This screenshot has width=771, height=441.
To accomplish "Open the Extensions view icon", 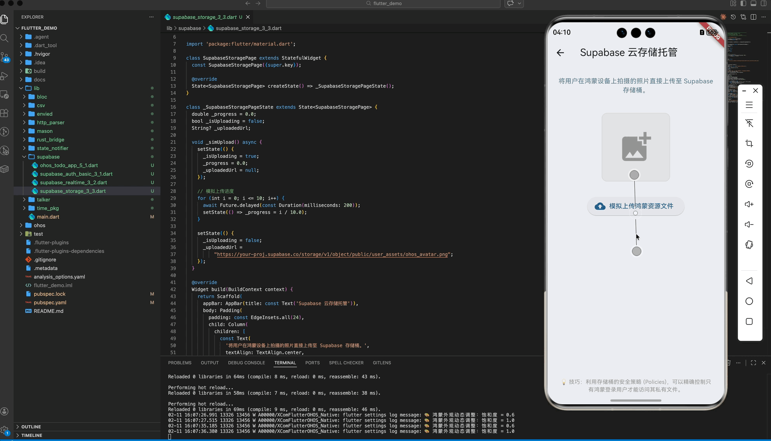I will point(5,113).
